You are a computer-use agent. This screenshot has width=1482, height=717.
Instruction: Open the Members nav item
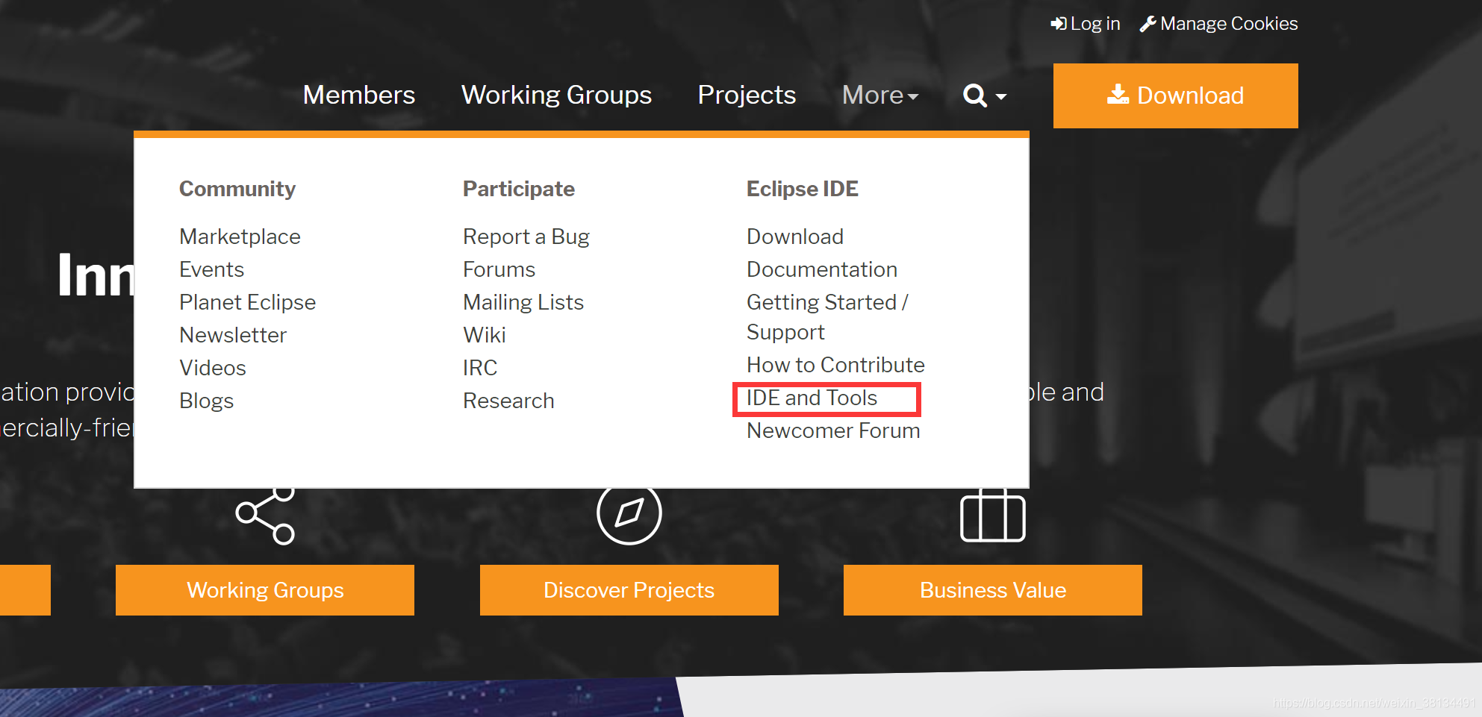(359, 96)
